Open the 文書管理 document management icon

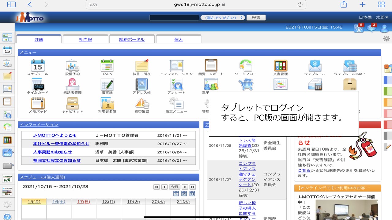(x=280, y=65)
